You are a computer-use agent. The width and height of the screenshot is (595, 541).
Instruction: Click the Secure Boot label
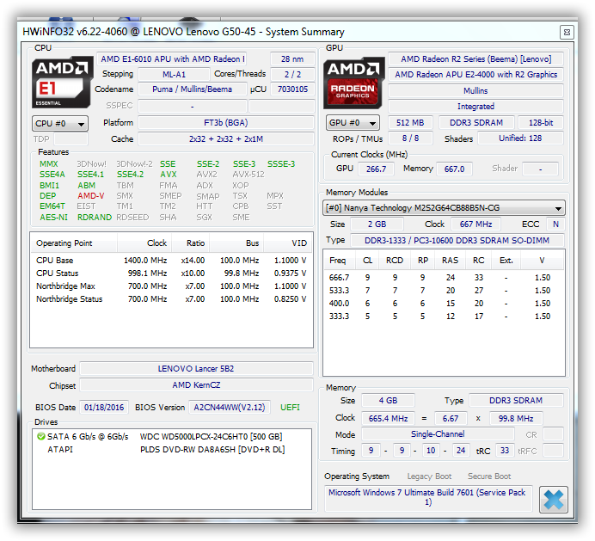[x=489, y=476]
